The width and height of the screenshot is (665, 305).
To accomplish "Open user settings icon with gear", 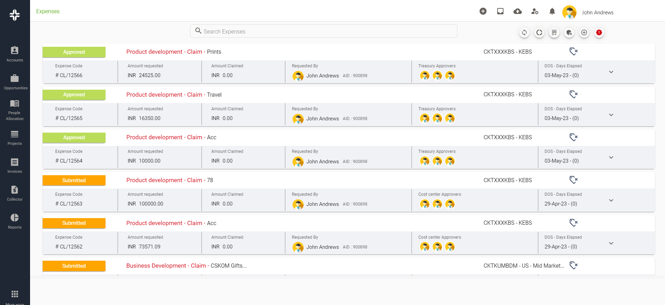I will click(x=535, y=12).
